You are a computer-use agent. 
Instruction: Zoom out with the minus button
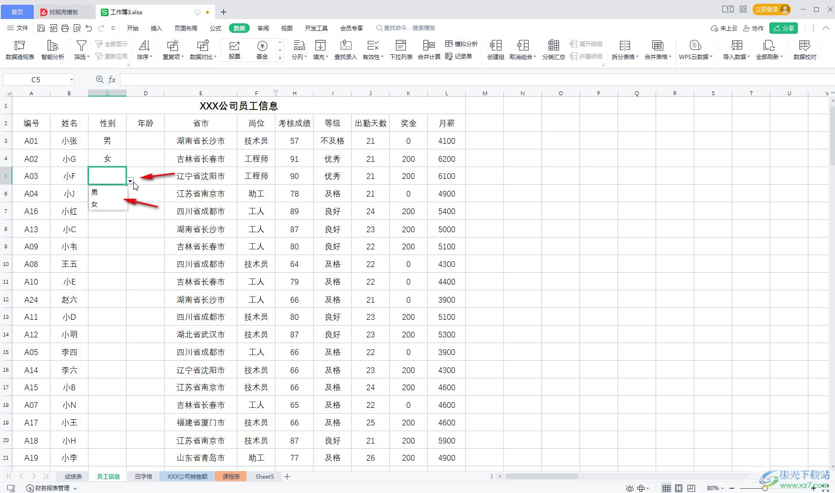coord(732,488)
